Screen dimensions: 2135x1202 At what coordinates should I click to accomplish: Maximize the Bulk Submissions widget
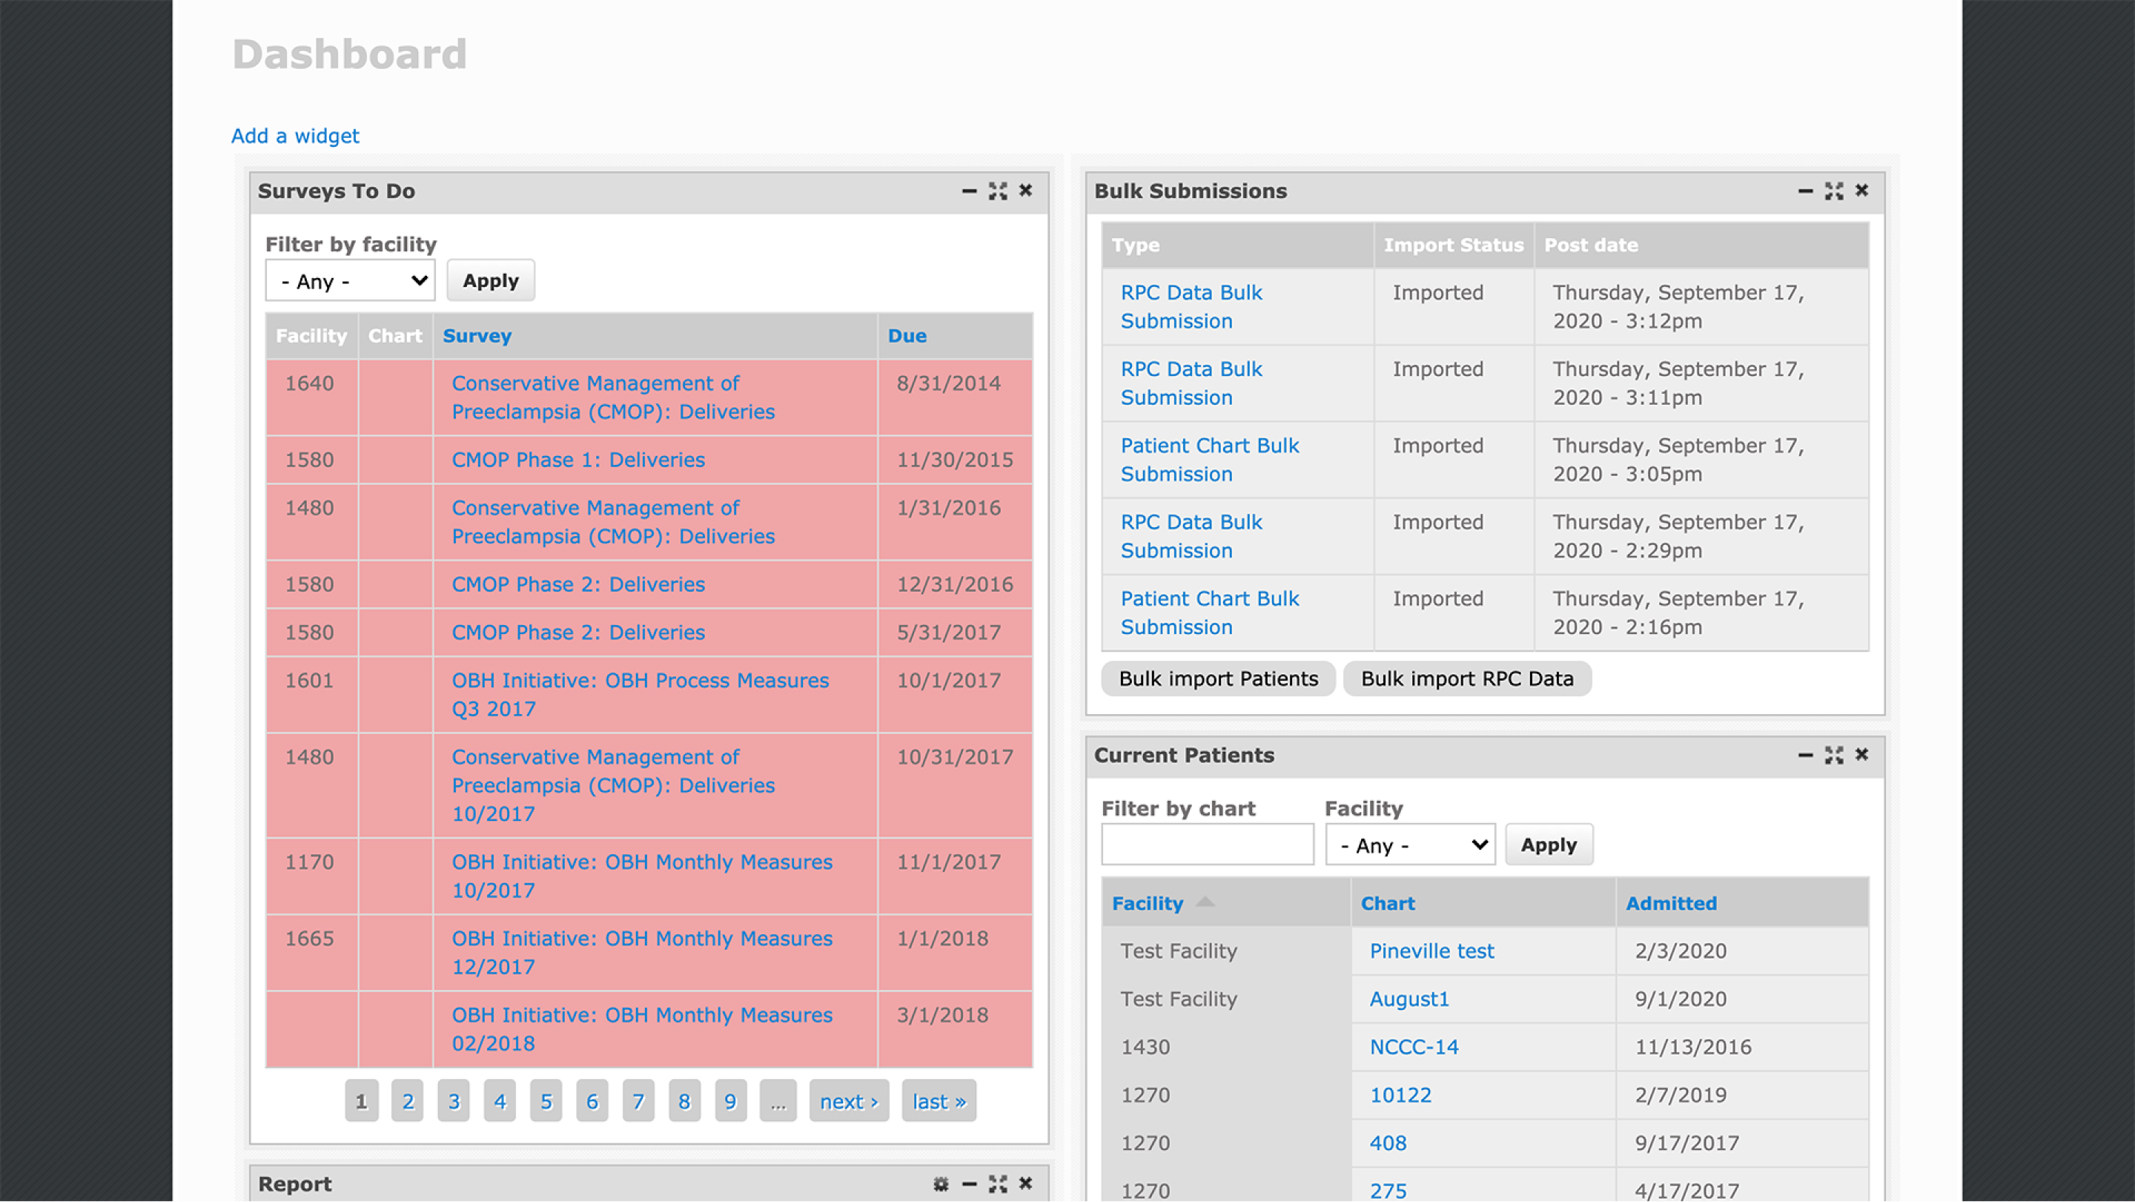1834,191
